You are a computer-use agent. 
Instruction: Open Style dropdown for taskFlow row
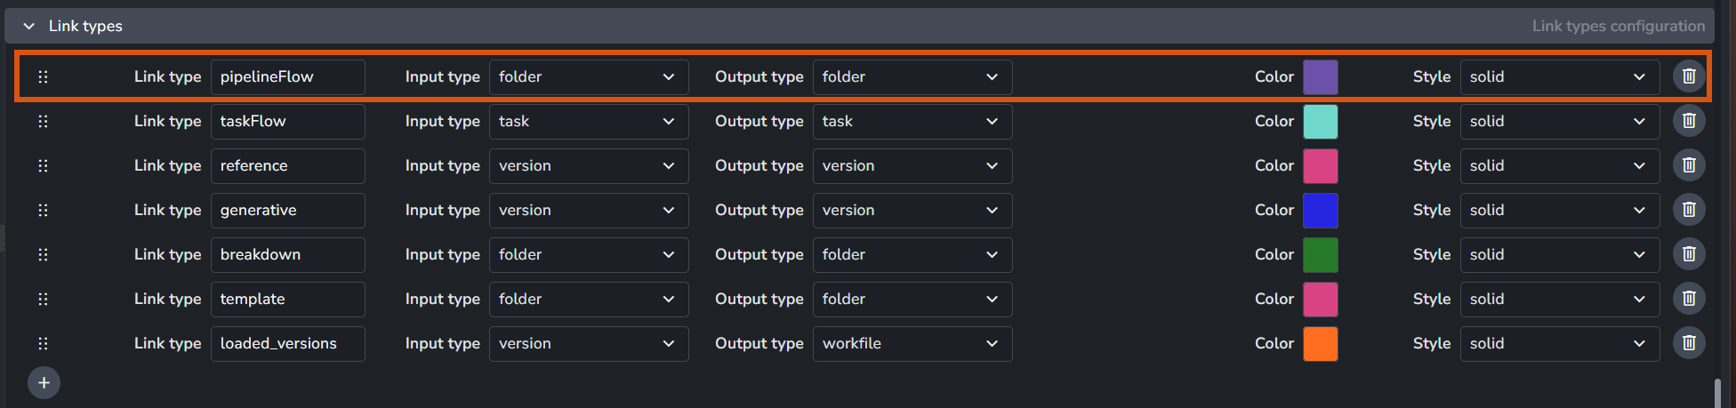(x=1558, y=122)
